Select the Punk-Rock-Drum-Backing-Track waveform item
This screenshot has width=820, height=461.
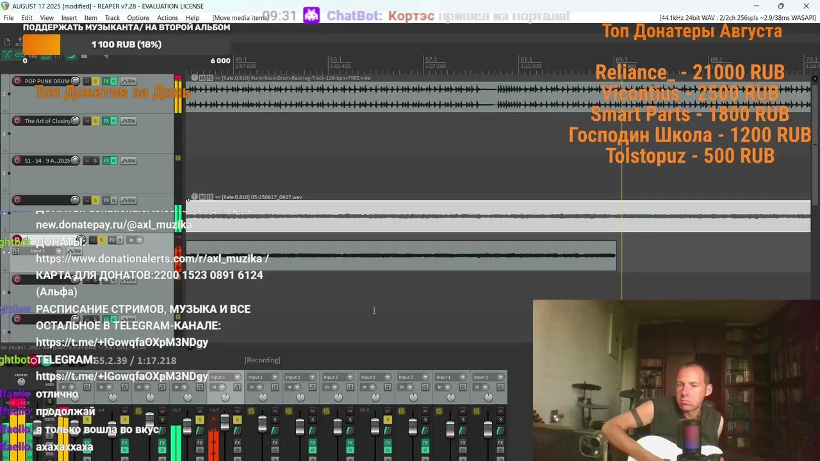coord(498,97)
